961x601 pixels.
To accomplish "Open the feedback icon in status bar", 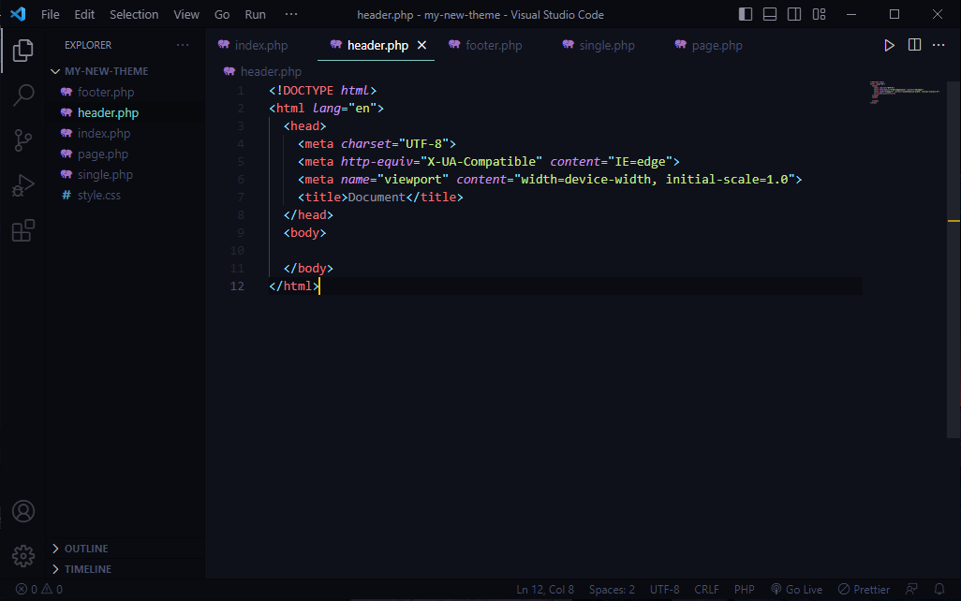I will click(912, 590).
